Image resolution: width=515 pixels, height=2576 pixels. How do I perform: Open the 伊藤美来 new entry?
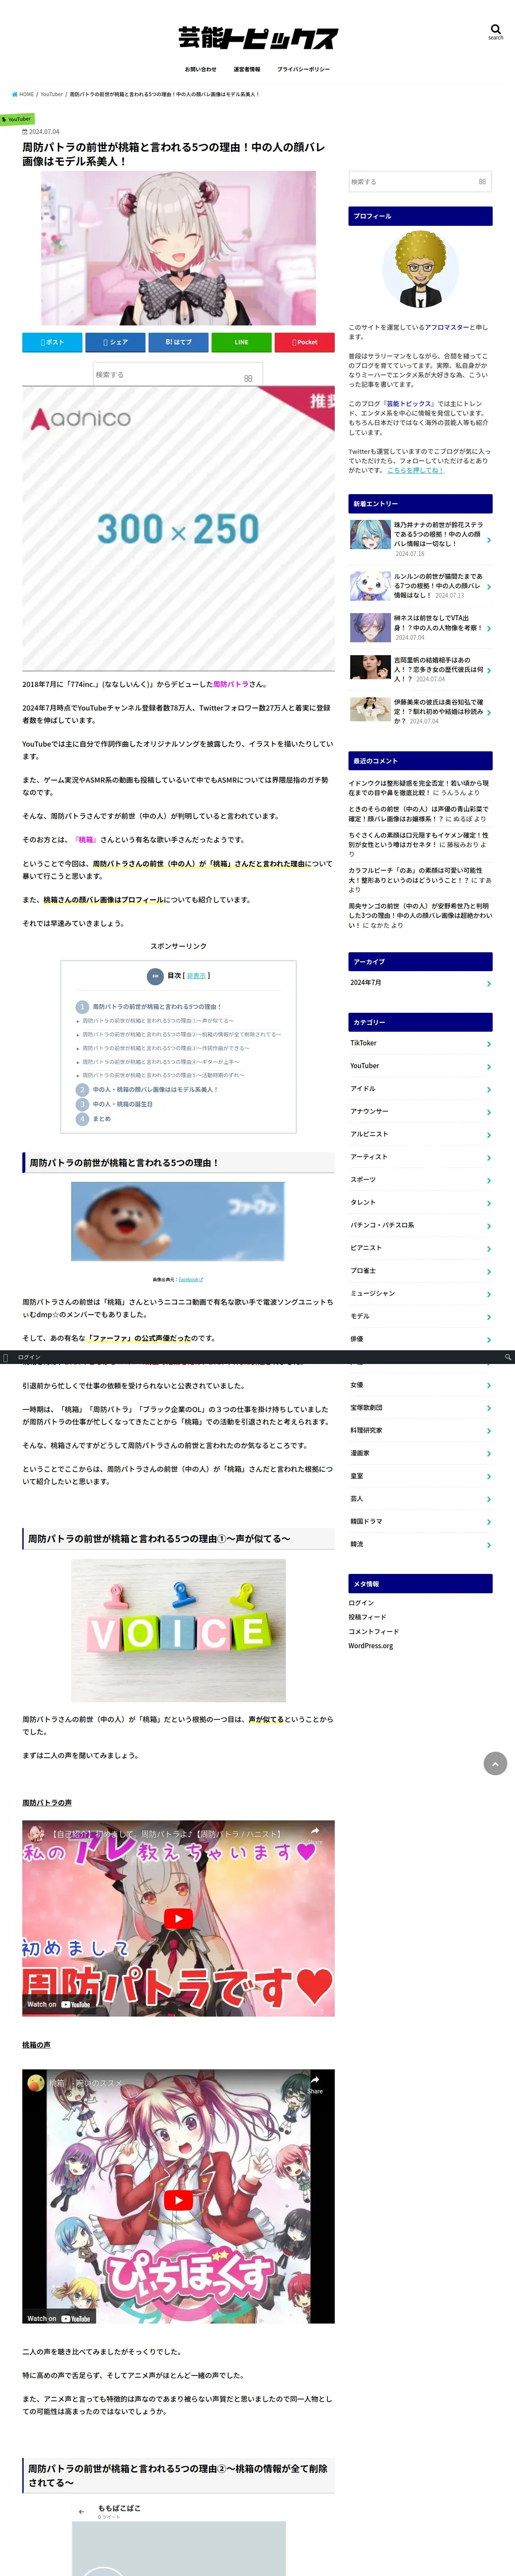(x=420, y=711)
